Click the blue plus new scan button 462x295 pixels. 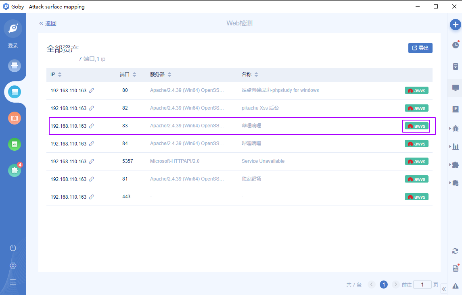455,25
